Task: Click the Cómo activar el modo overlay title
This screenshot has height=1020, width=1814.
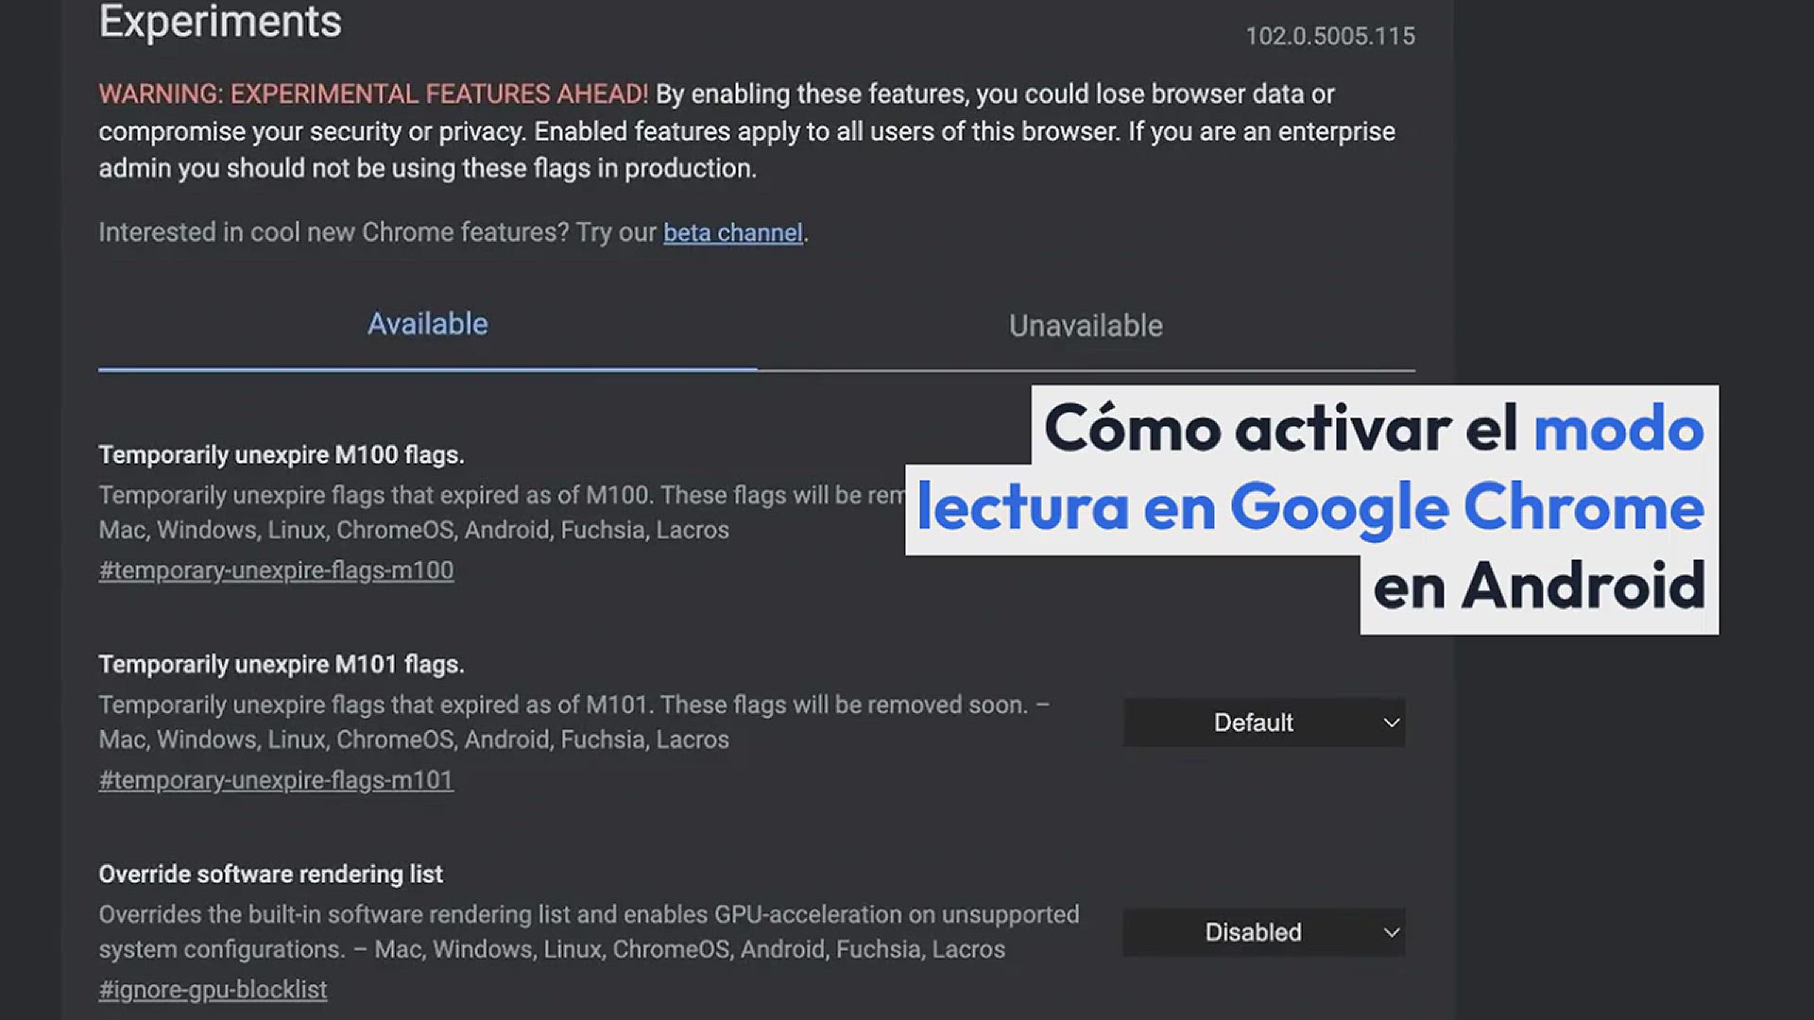Action: 1373,428
